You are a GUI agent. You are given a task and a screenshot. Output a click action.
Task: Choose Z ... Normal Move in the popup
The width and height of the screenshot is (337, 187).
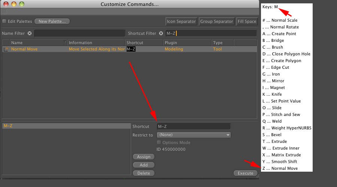click(280, 168)
